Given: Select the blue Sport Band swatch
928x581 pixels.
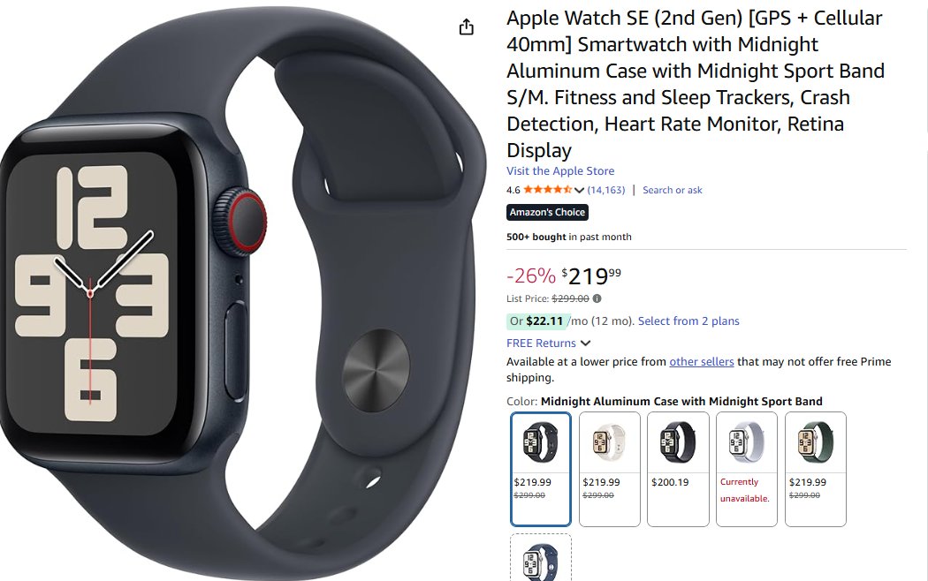Looking at the screenshot, I should click(540, 557).
